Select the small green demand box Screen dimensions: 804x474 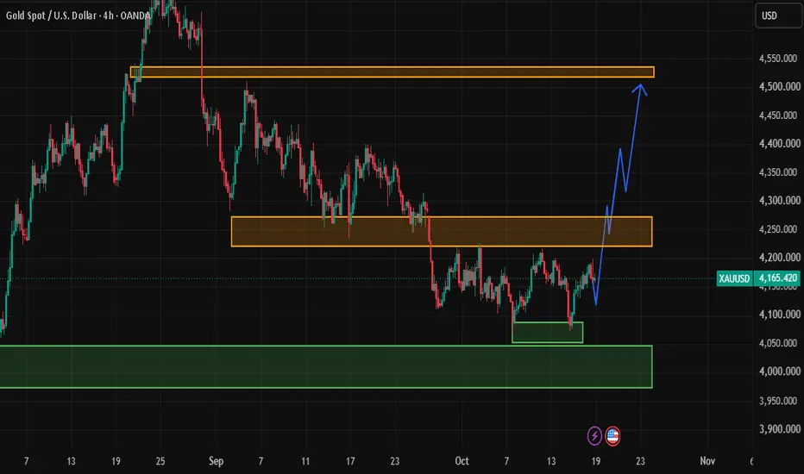pos(548,332)
